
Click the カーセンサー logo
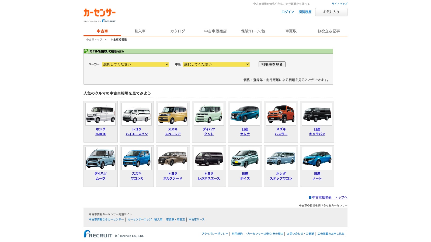point(99,13)
